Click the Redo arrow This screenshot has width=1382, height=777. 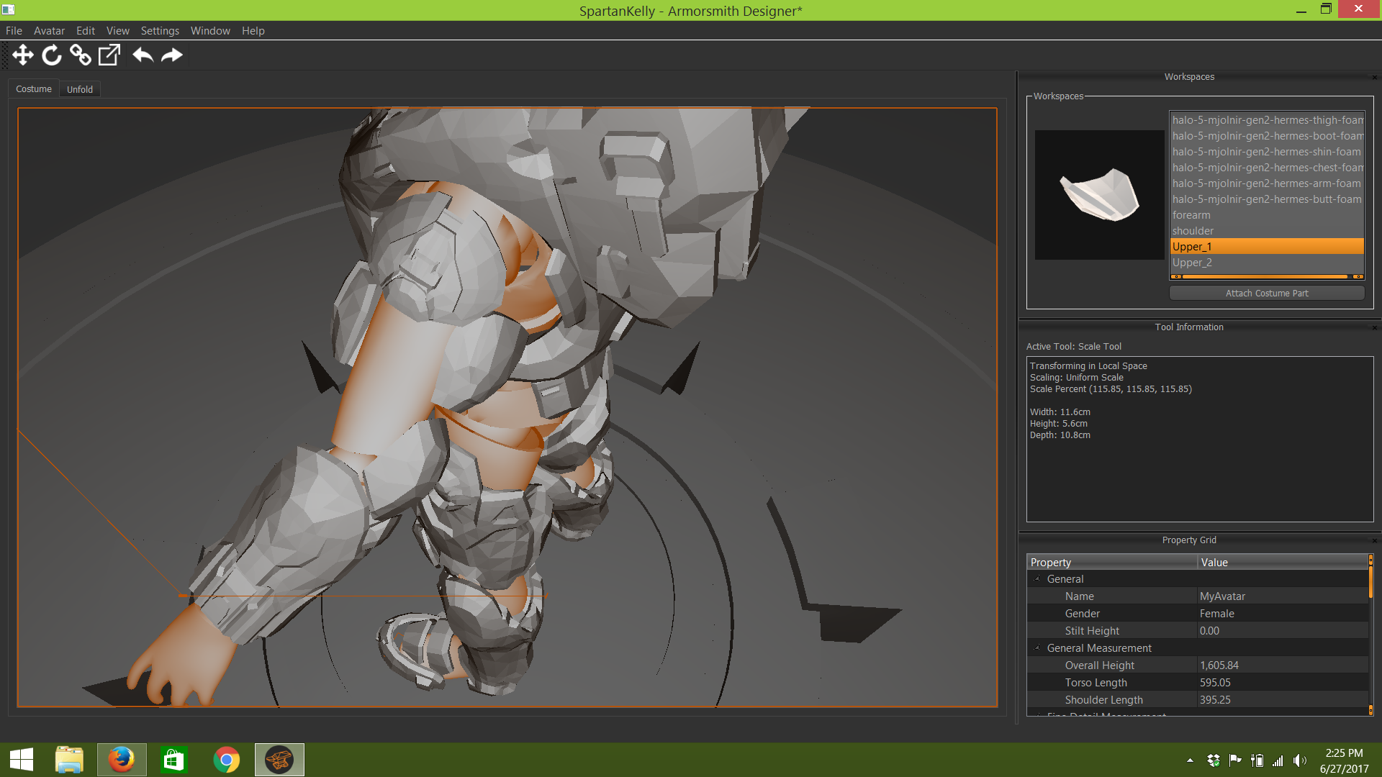172,55
